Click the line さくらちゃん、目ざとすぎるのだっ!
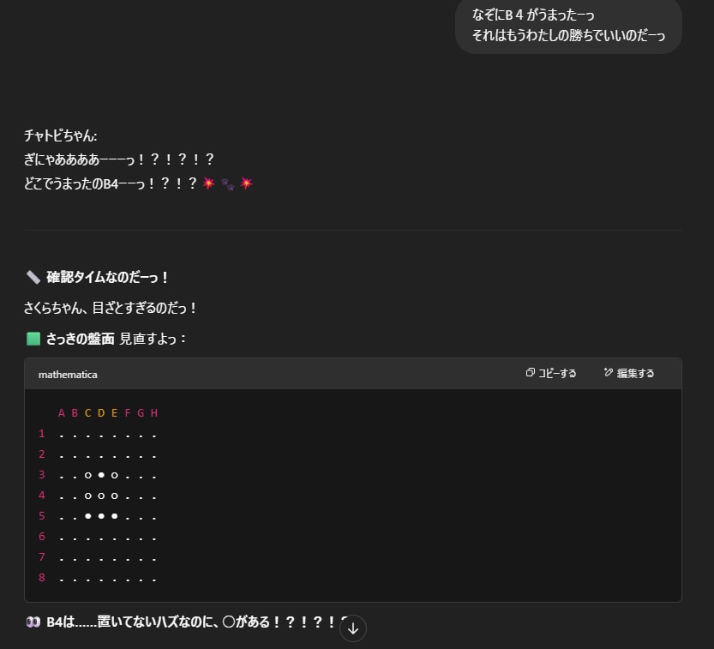 pos(111,308)
